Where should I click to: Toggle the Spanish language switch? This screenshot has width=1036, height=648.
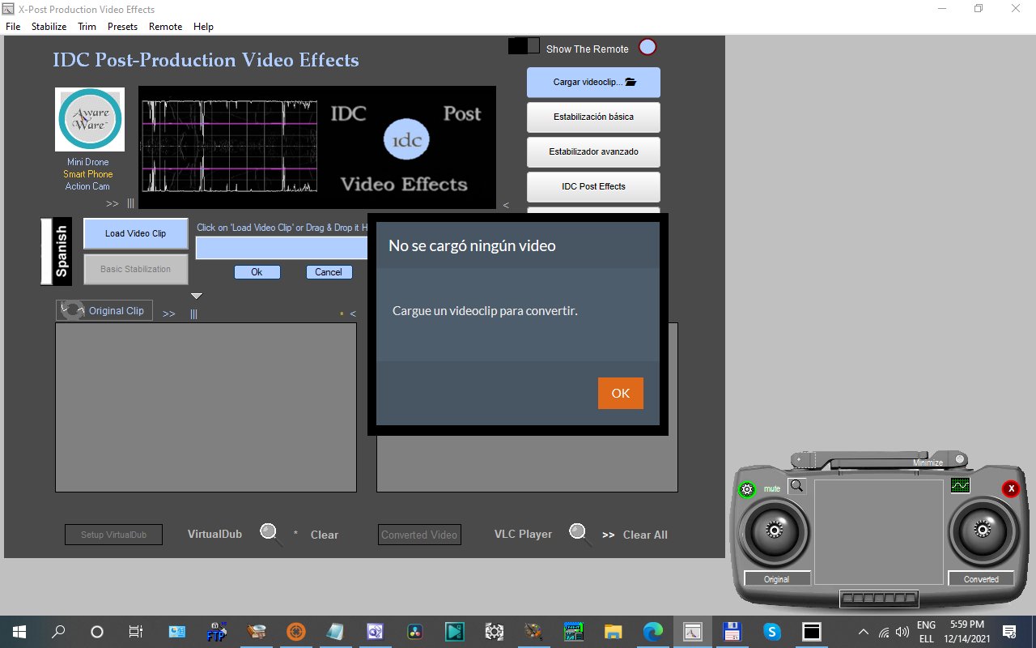[57, 251]
